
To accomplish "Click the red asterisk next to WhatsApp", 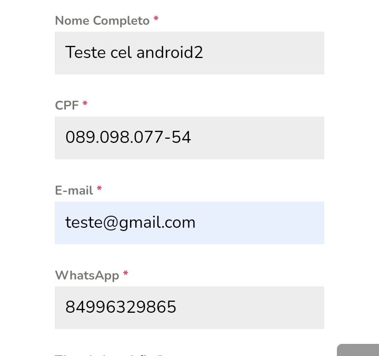I will pos(125,273).
